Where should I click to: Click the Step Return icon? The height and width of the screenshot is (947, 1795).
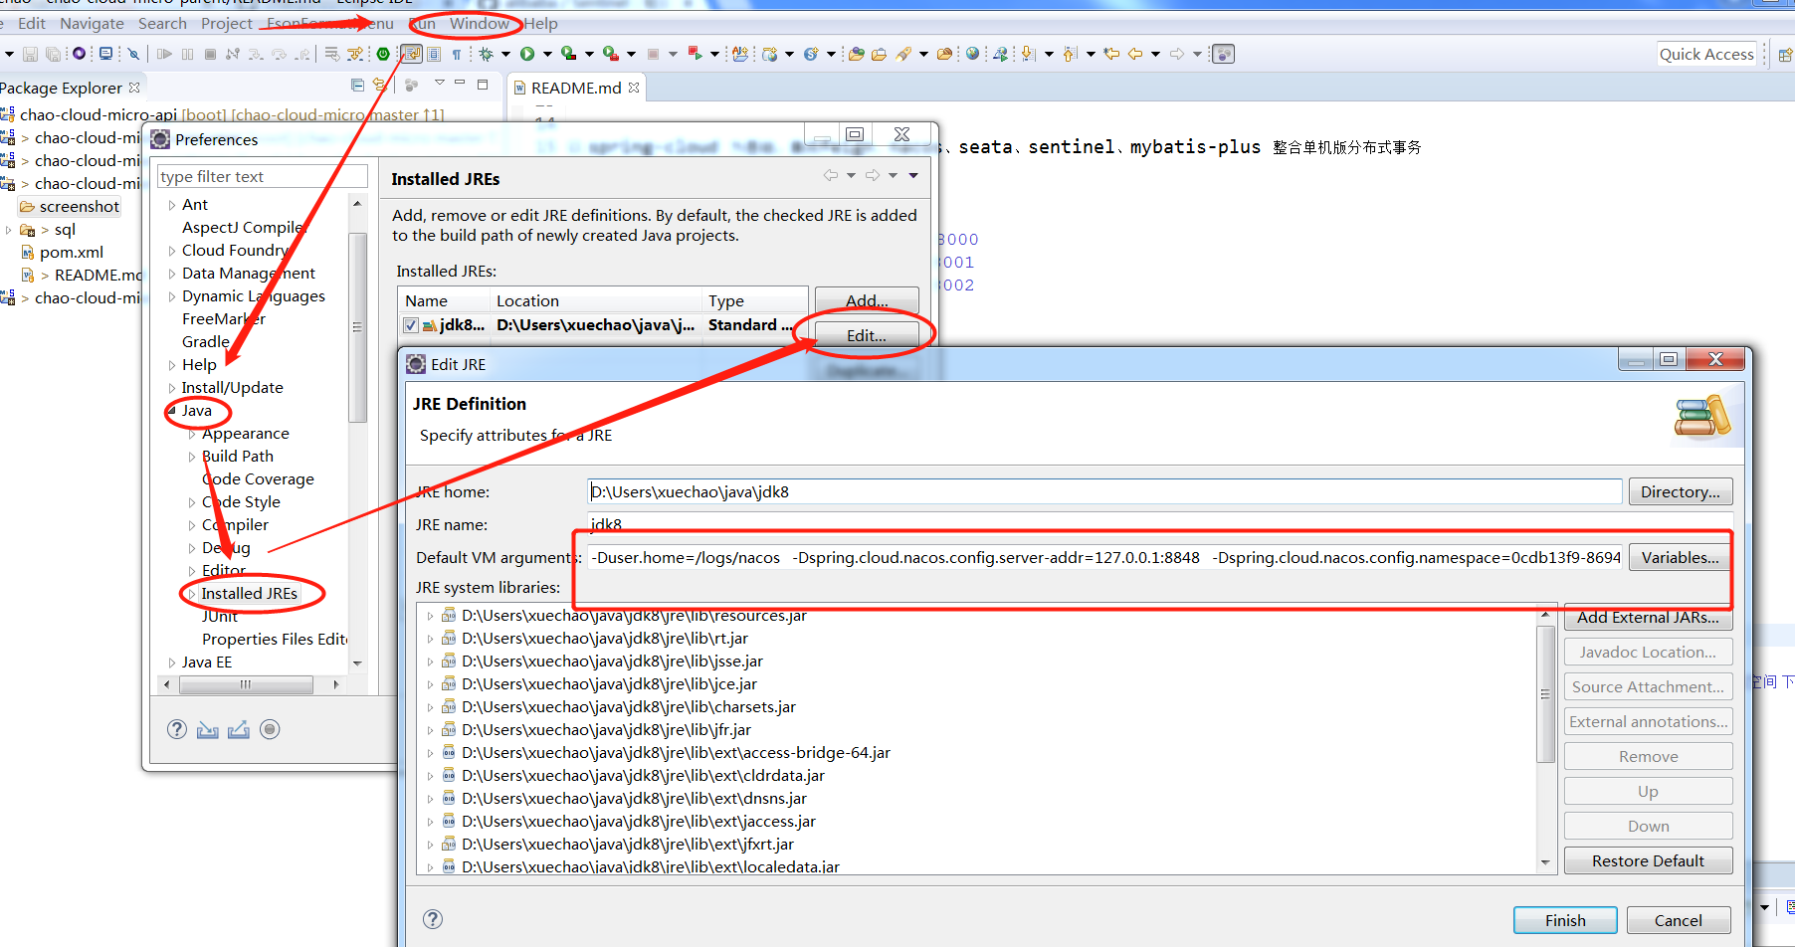pyautogui.click(x=302, y=54)
